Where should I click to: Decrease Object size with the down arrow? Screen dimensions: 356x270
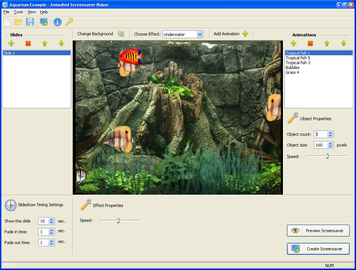point(330,146)
